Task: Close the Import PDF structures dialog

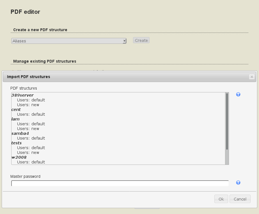Action: (x=252, y=77)
